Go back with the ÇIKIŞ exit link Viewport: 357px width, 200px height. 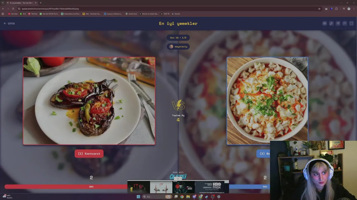(x=9, y=23)
